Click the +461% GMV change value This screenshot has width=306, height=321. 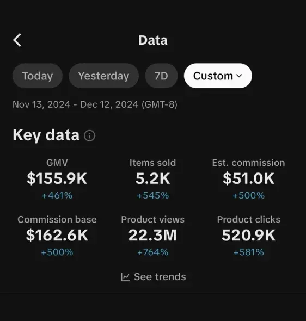tap(57, 195)
